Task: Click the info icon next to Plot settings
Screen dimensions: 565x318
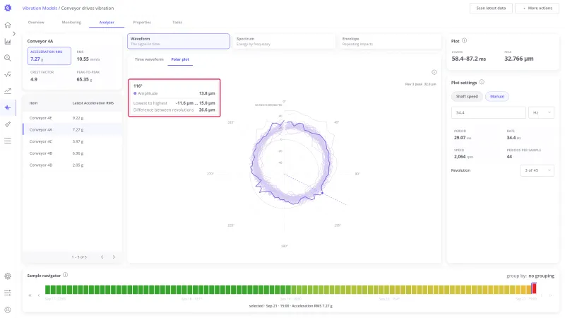Action: coord(482,82)
